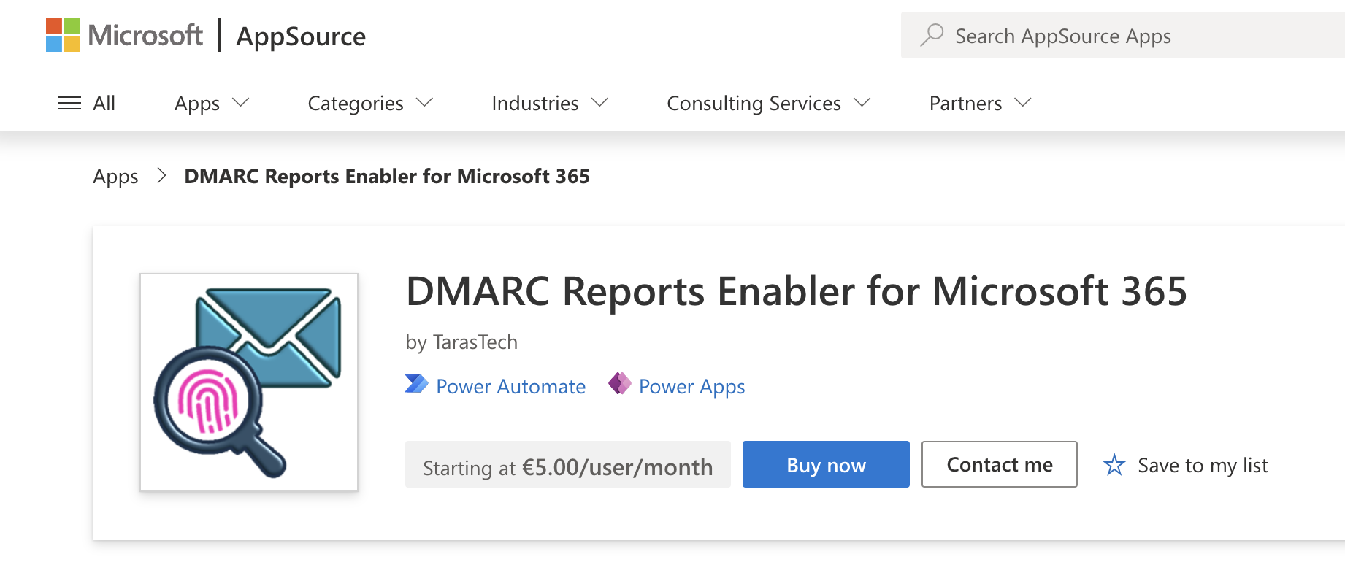The image size is (1345, 581).
Task: Open the AppSource home link
Action: [301, 36]
